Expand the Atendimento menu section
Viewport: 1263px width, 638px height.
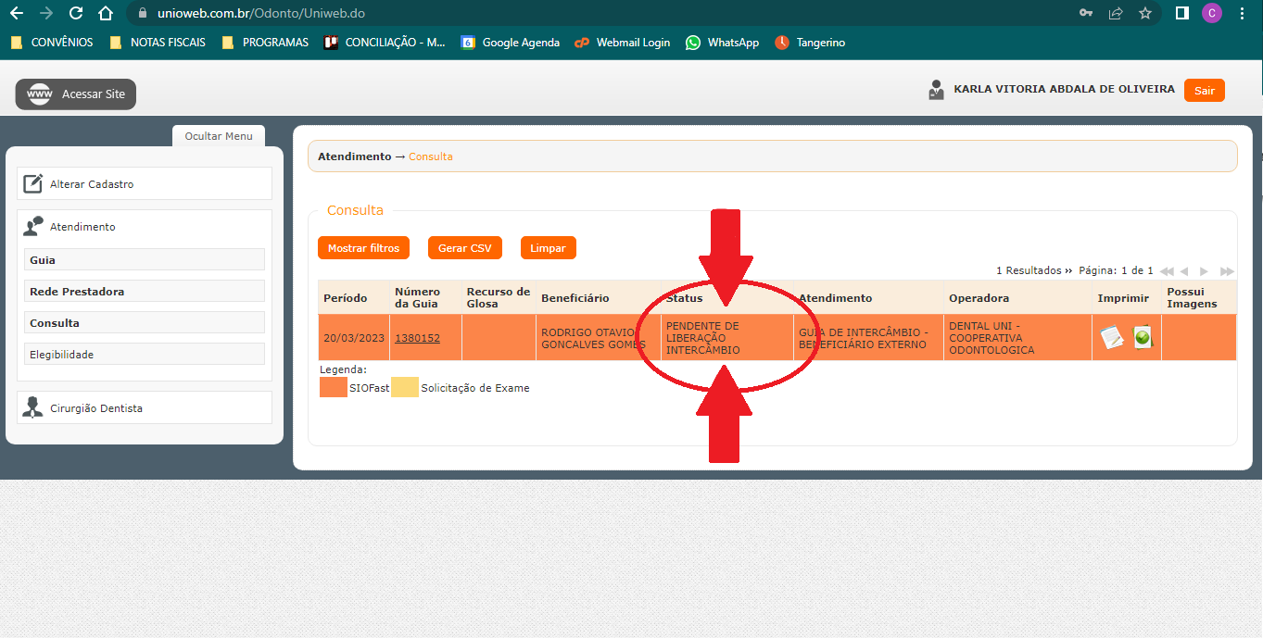(82, 227)
